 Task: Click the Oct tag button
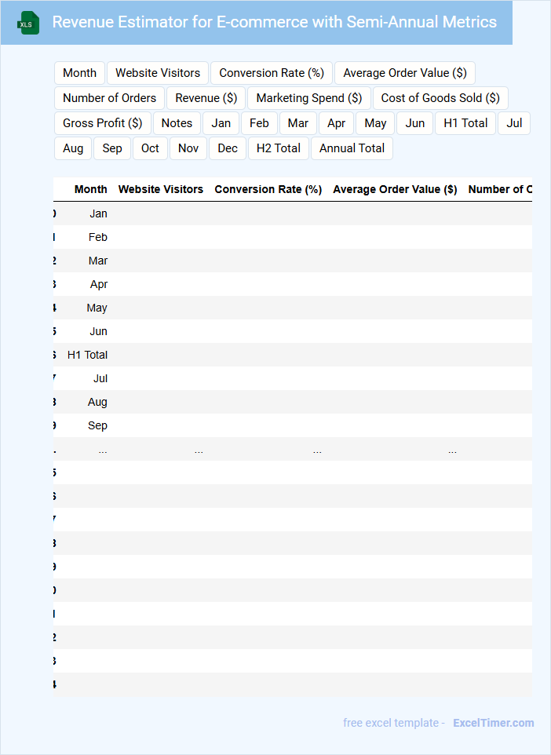[150, 148]
